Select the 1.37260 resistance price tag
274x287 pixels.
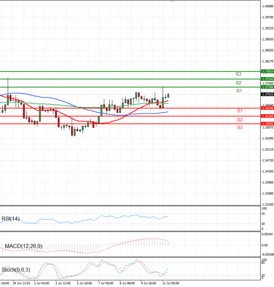point(268,87)
